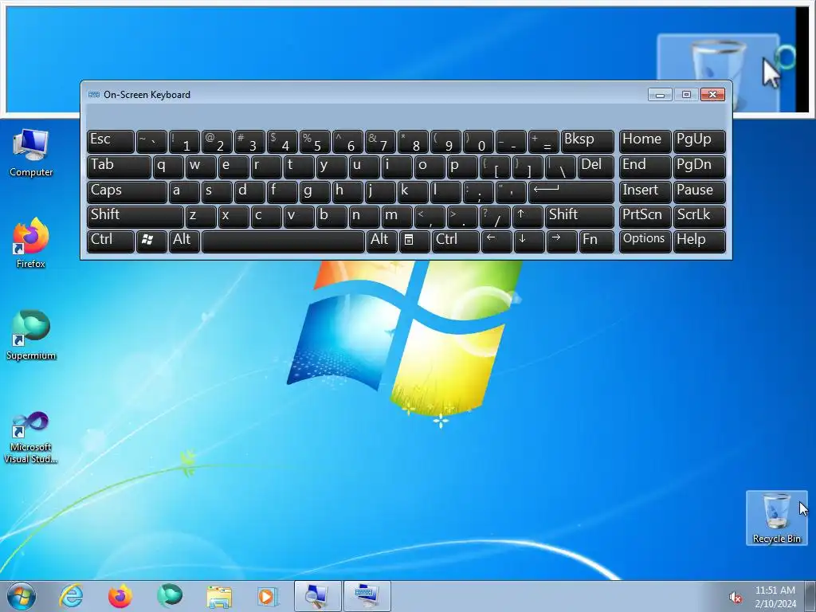Click the PgDn key
This screenshot has height=612, width=816.
tap(700, 167)
